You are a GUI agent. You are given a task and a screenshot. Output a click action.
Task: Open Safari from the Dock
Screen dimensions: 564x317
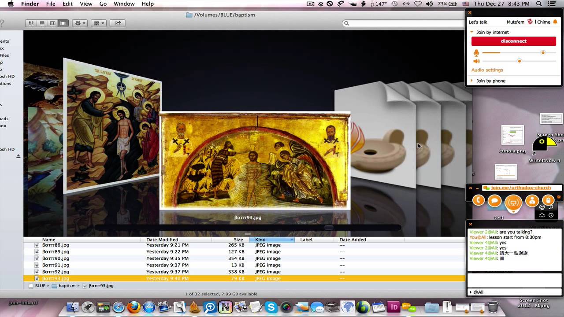click(119, 307)
